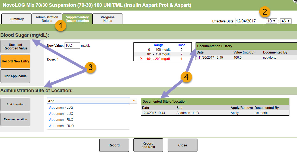297x154 pixels.
Task: Click the blue Dose column header
Action: (x=181, y=45)
